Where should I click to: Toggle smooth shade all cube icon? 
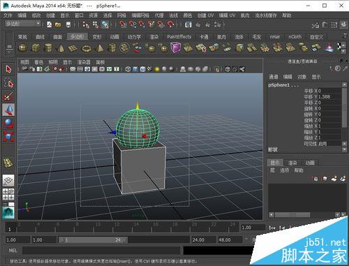pos(135,69)
